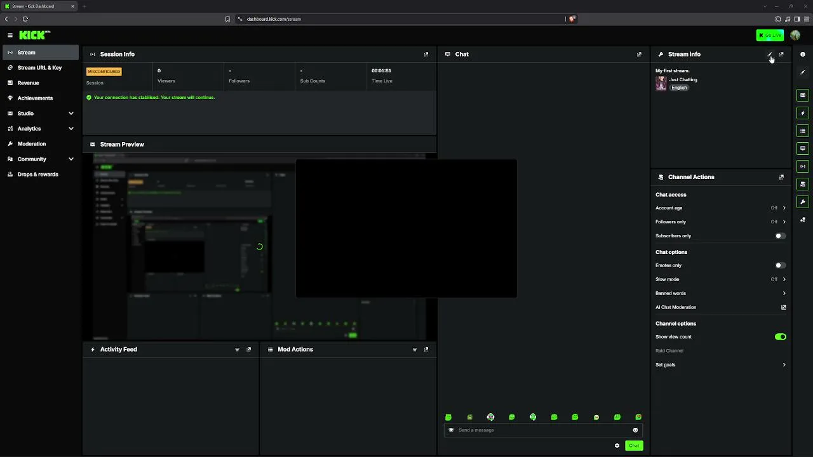Open chat settings gear next to Chat button
This screenshot has width=813, height=457.
(x=617, y=446)
